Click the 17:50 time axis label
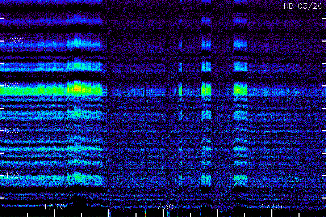Viewport: 326px width, 217px height. coord(272,207)
